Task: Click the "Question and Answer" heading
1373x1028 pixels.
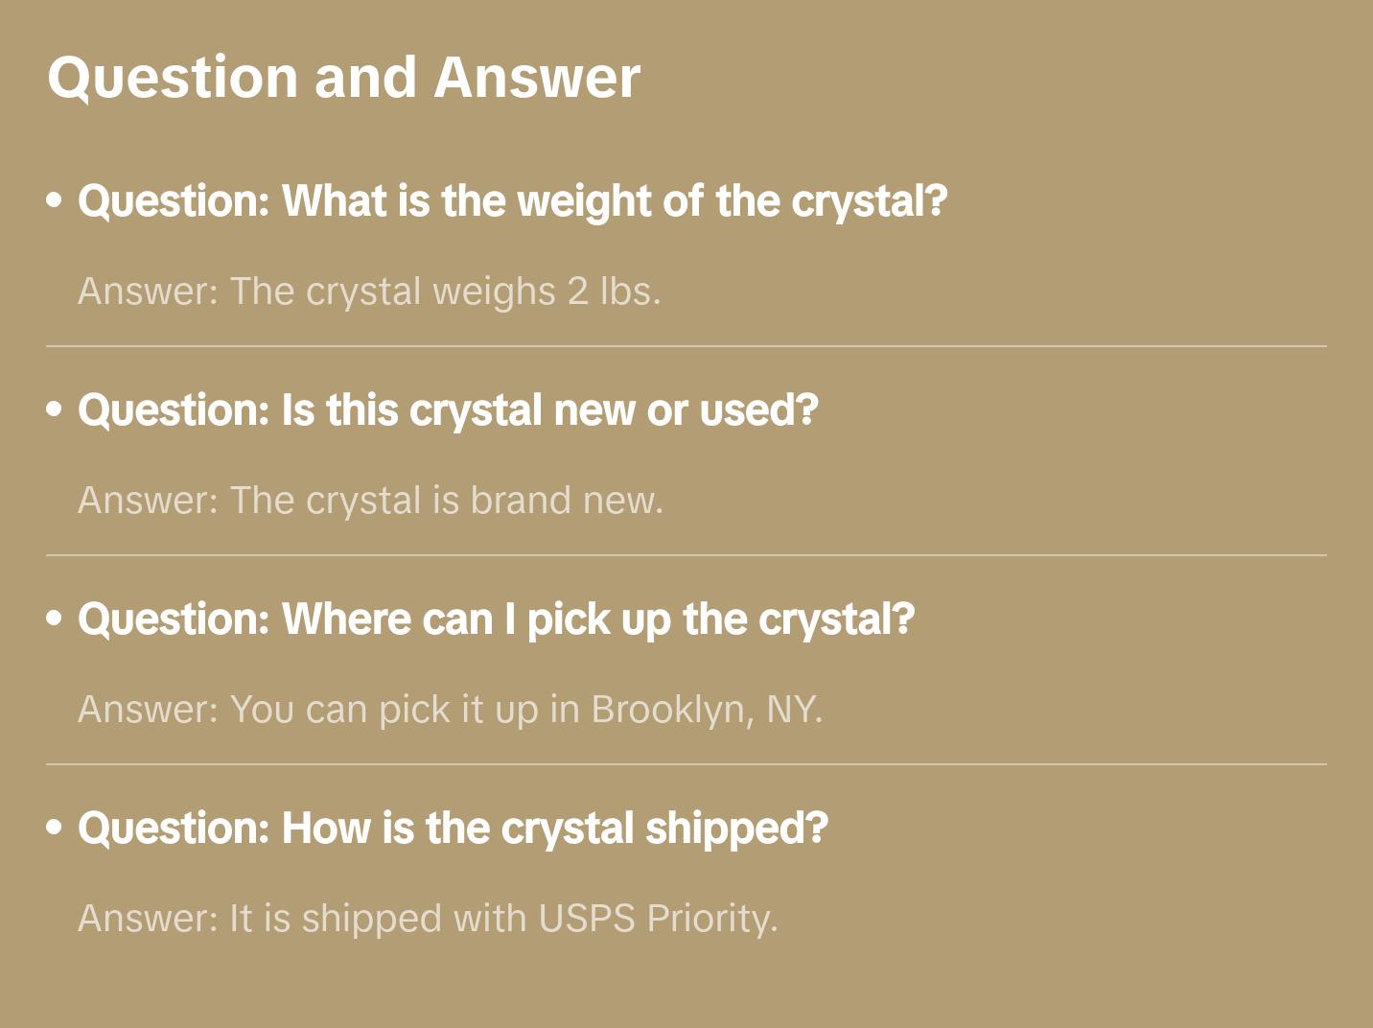Action: coord(343,78)
